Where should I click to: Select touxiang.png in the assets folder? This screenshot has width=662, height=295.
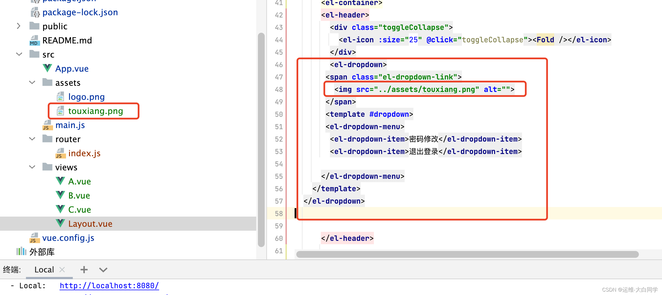tap(96, 111)
